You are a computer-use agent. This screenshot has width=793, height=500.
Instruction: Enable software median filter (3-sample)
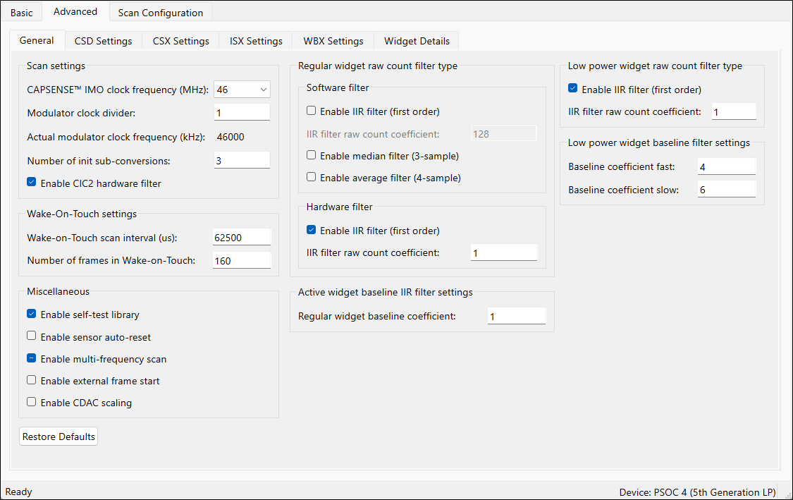click(312, 155)
